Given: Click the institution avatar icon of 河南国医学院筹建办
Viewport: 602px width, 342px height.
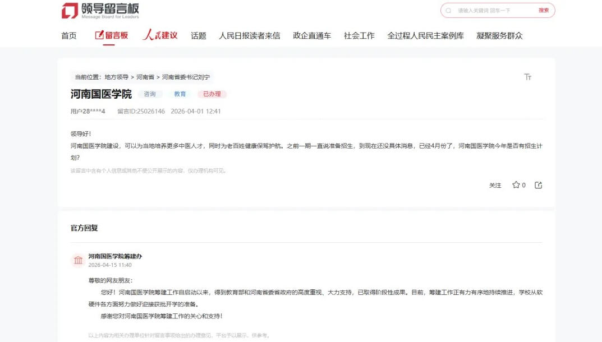Looking at the screenshot, I should pyautogui.click(x=77, y=260).
